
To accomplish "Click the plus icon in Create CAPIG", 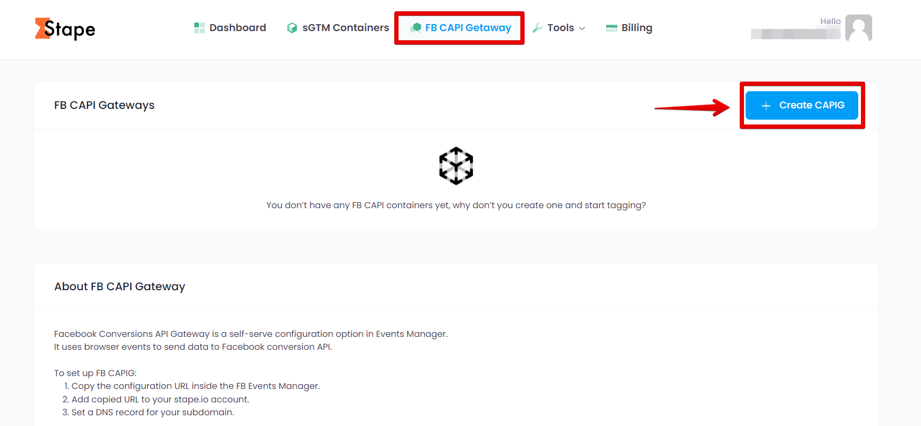I will tap(766, 106).
